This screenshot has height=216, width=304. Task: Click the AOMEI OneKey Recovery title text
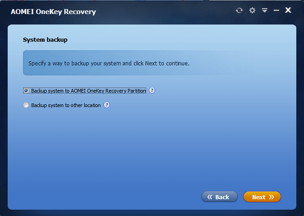click(x=53, y=12)
